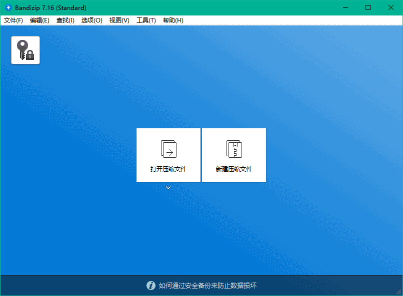Click the 打开压缩文件 button
This screenshot has height=296, width=403.
168,155
